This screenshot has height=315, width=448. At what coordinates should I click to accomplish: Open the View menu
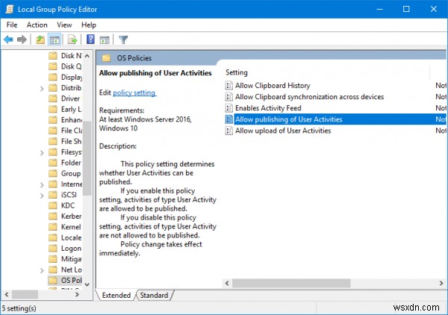coord(64,25)
